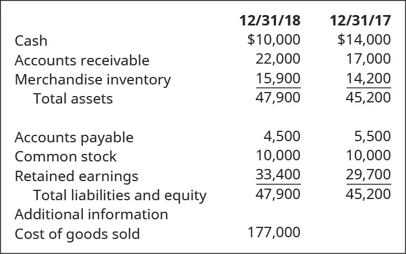Click the 14,200 inventory value
Screen dimensions: 406x254
(368, 78)
